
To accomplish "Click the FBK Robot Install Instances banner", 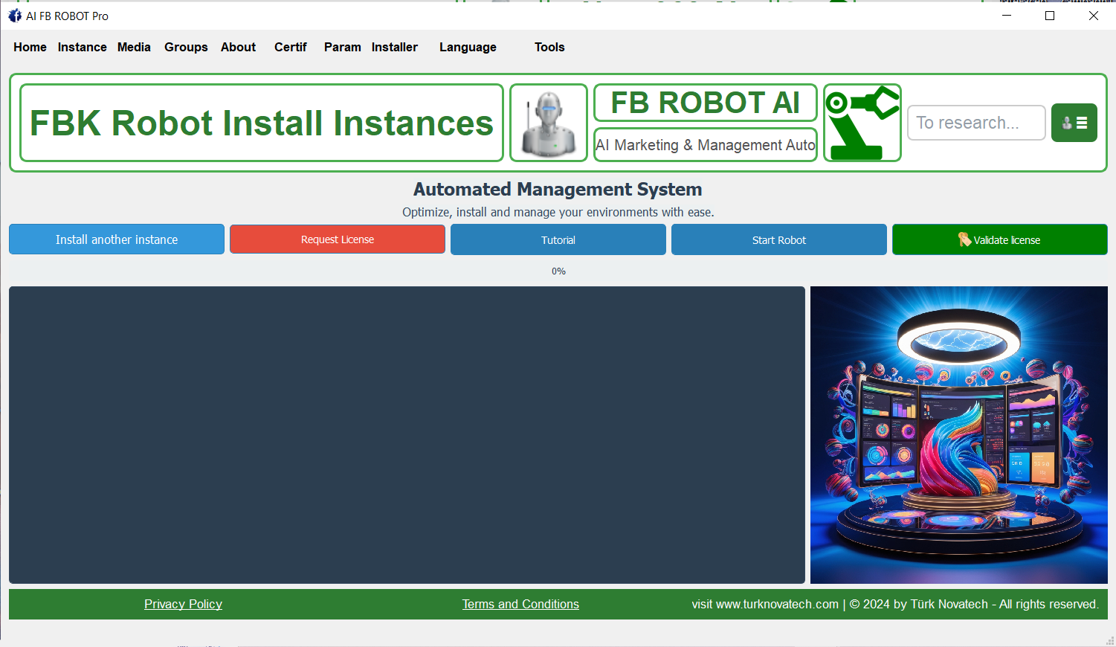I will coord(262,123).
